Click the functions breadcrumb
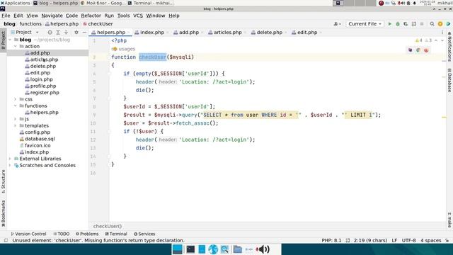This screenshot has width=453, height=255. (x=30, y=24)
